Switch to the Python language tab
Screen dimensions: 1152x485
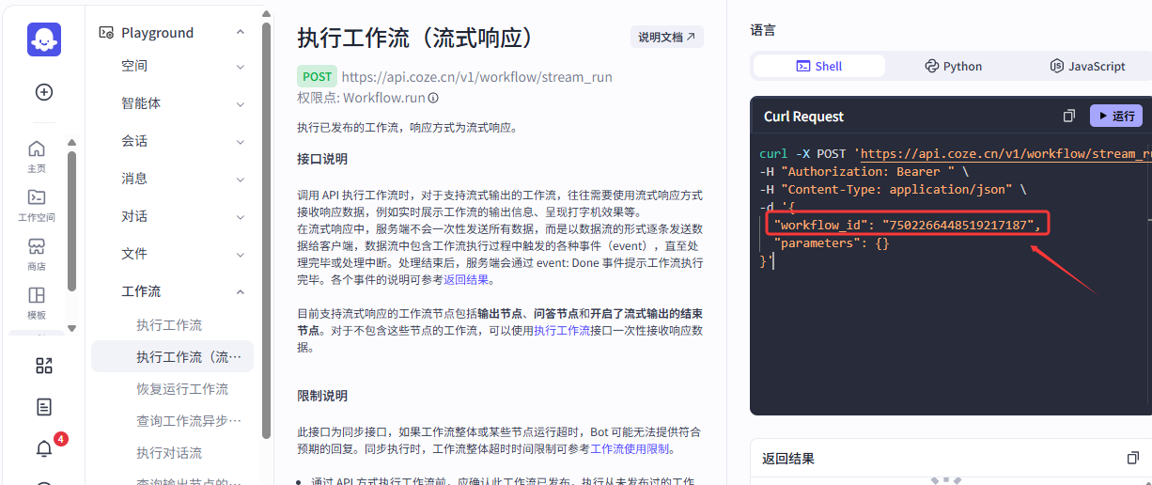click(953, 66)
